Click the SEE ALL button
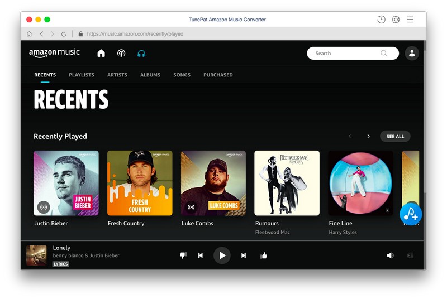 395,136
